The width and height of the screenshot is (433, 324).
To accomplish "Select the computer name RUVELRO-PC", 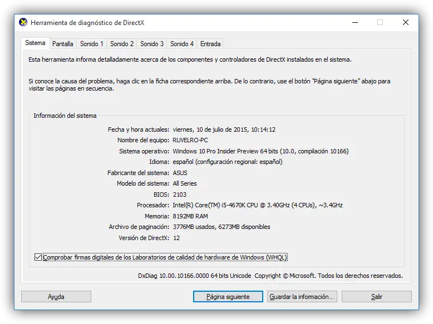I will pyautogui.click(x=190, y=140).
